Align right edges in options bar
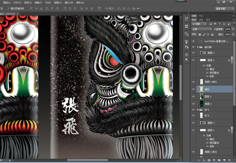This screenshot has width=236, height=163. click(x=57, y=9)
